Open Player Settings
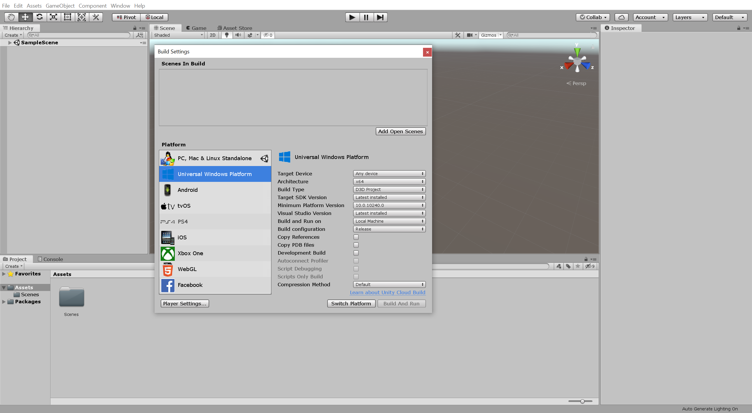 point(185,304)
